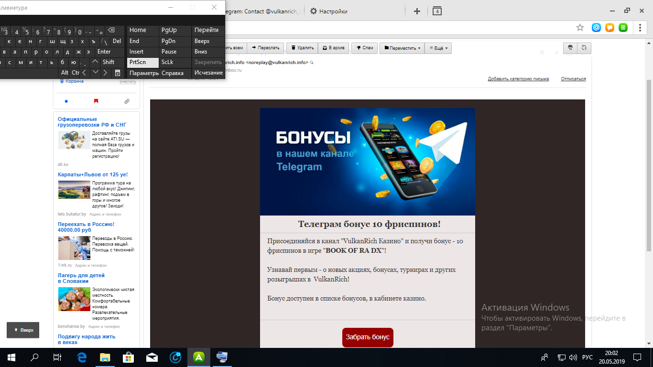Viewport: 653px width, 367px height.
Task: Filter by flagged messages with red bookmark
Action: click(96, 101)
